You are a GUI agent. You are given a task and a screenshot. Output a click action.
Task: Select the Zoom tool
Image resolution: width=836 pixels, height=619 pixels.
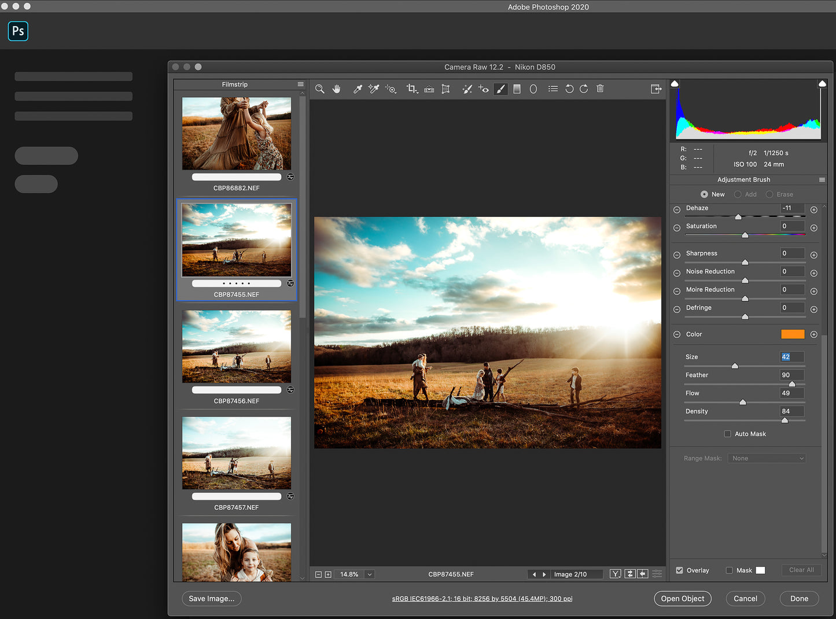[x=320, y=89]
